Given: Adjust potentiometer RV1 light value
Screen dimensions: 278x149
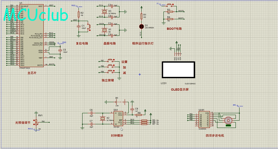Looking at the screenshot, I should [x=36, y=122].
